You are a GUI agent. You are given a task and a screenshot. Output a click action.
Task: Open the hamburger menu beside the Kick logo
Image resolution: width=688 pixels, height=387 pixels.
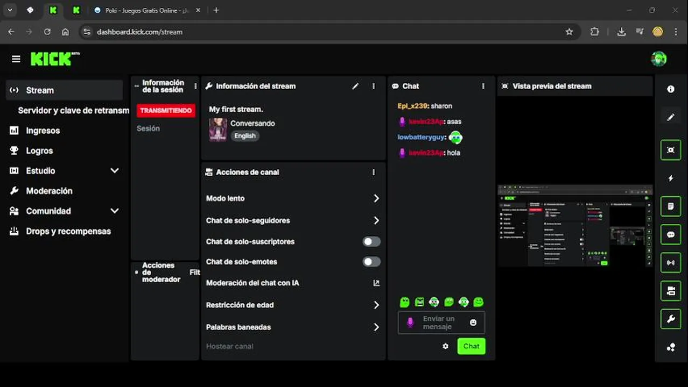[16, 59]
